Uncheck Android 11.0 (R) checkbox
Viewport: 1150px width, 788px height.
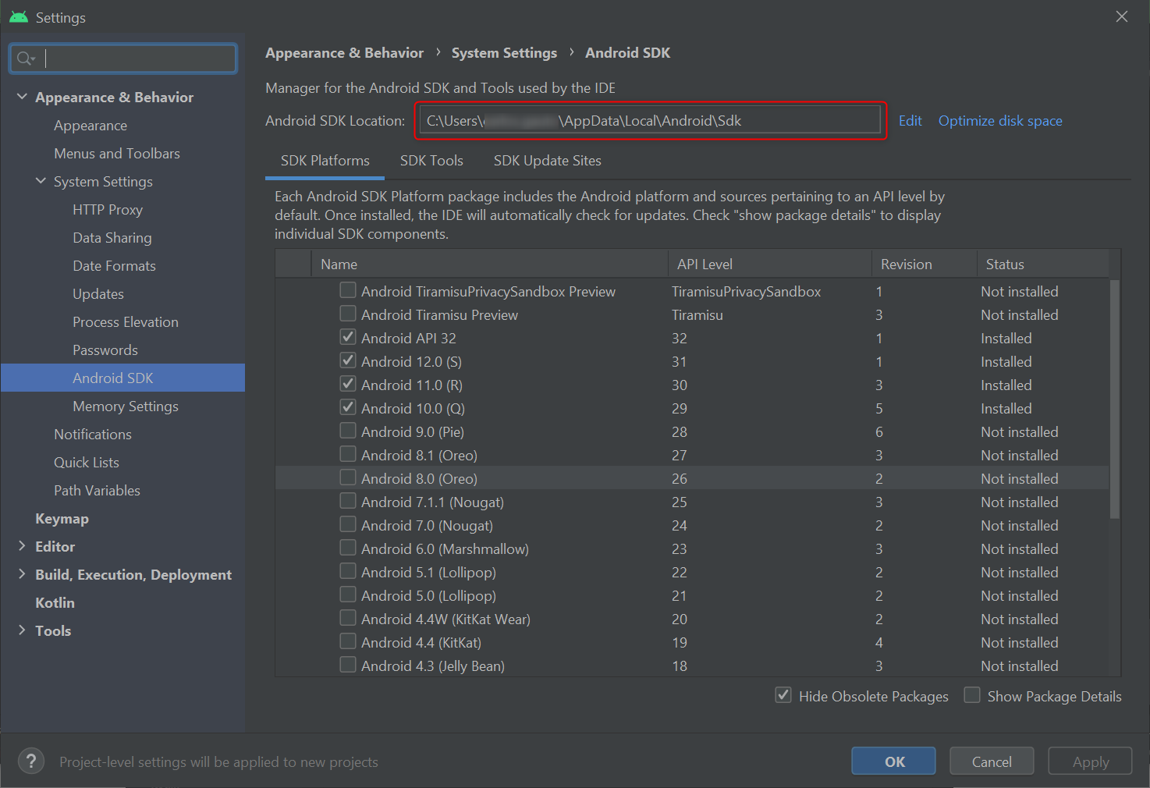tap(348, 384)
